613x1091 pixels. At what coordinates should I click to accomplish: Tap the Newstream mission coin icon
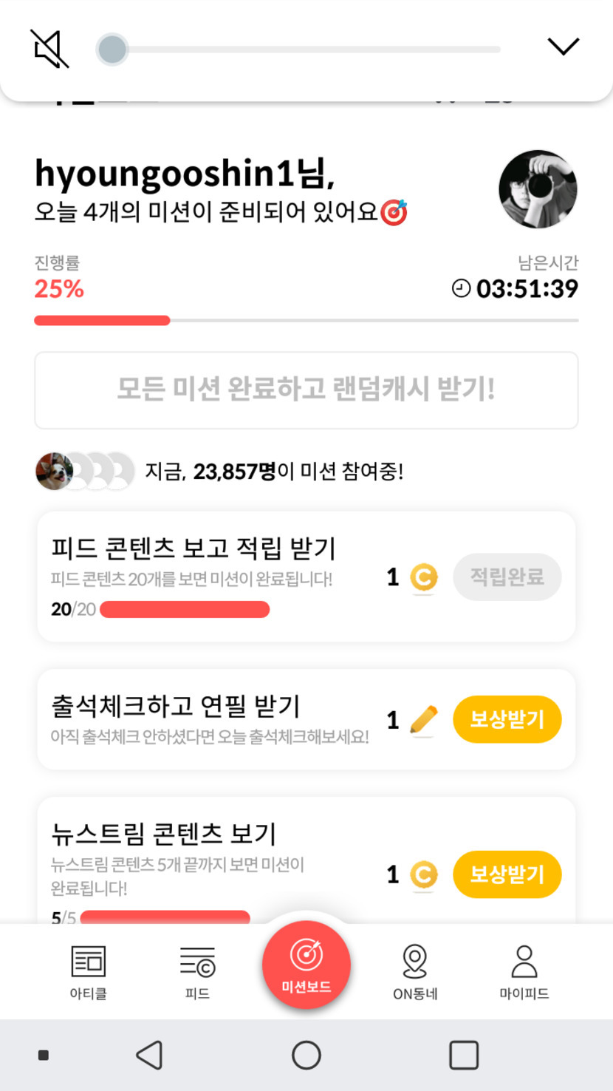click(x=423, y=874)
